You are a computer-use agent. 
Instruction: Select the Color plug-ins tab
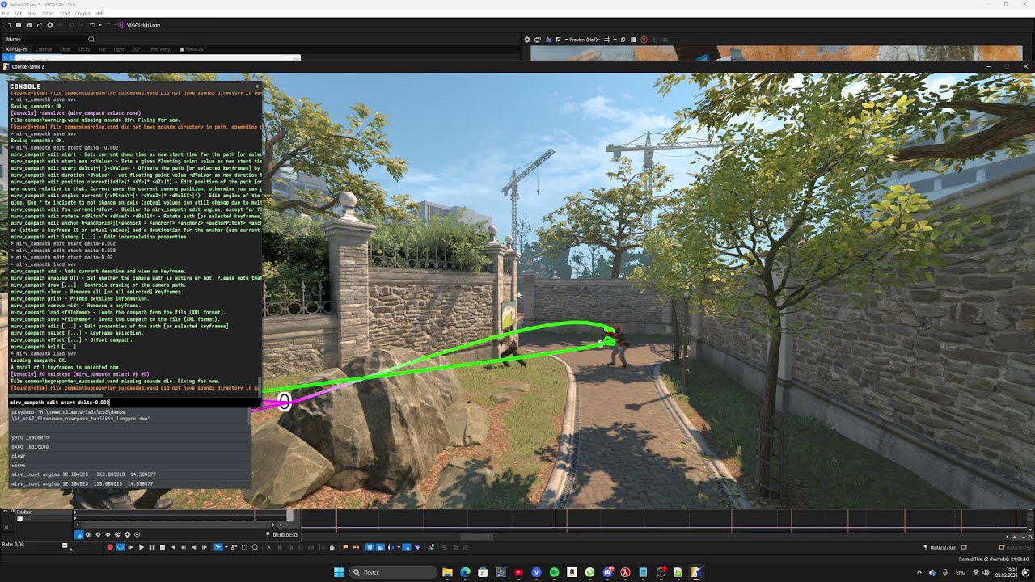coord(65,49)
